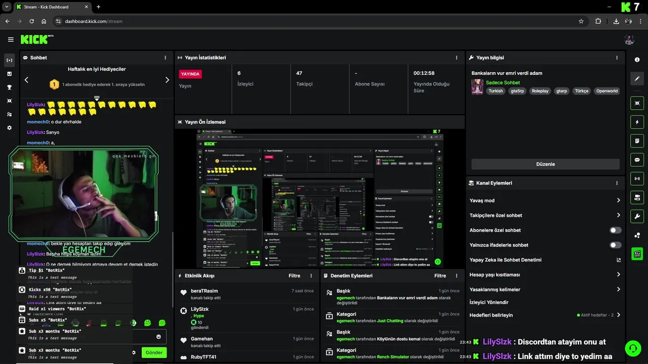Toggle the wrench stream info widget icon

click(x=637, y=216)
